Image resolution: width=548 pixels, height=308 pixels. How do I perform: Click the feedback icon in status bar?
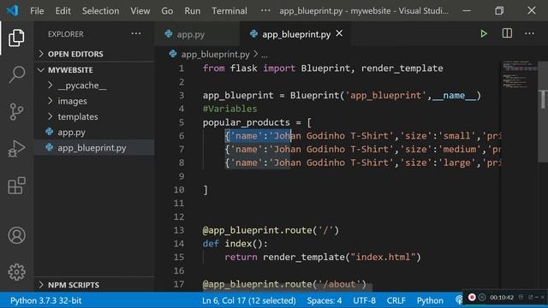coord(459,300)
